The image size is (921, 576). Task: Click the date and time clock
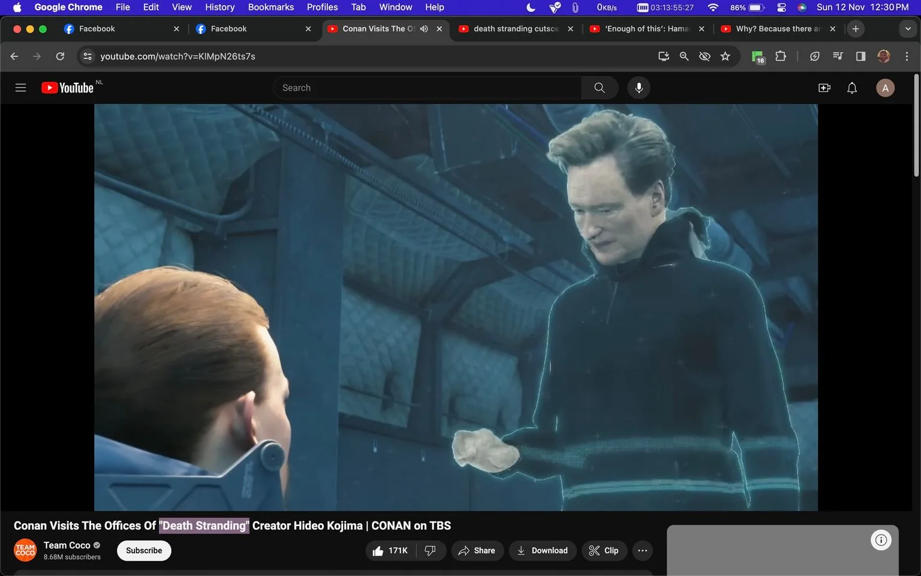click(x=863, y=7)
